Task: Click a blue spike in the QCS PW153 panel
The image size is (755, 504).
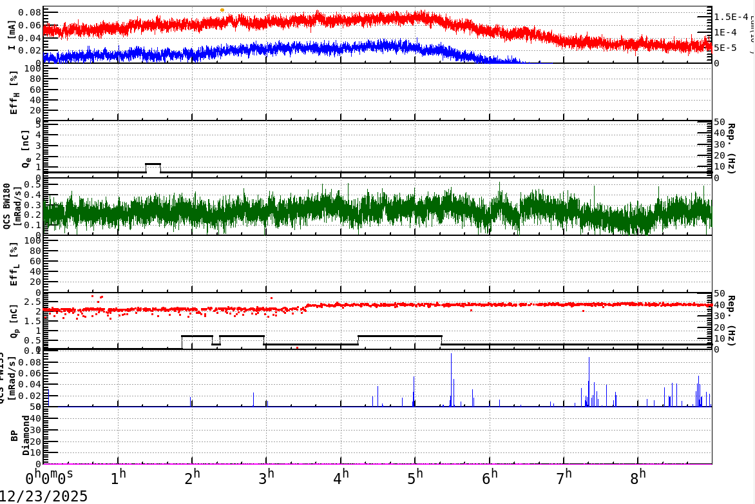Action: [x=590, y=380]
